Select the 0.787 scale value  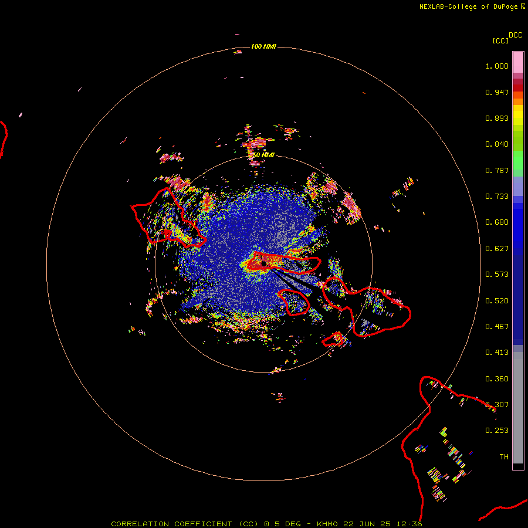497,170
